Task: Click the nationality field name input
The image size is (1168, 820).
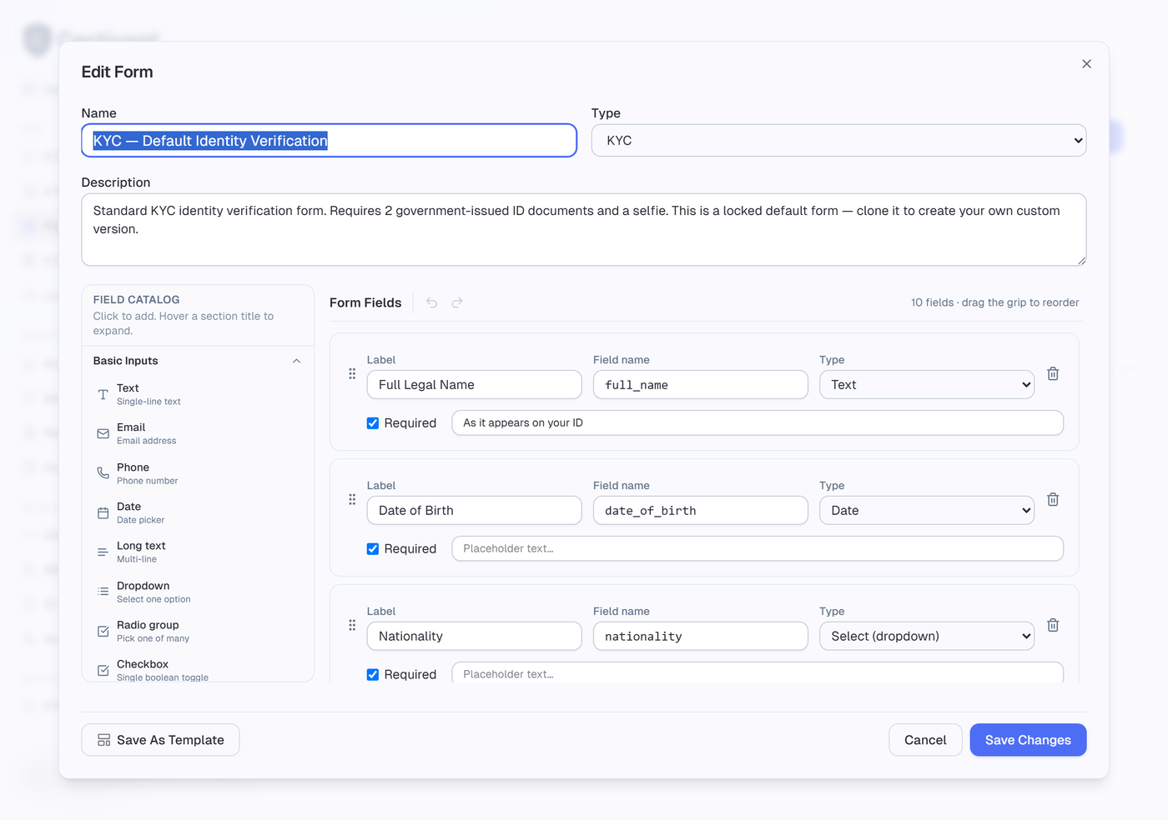Action: pyautogui.click(x=700, y=637)
